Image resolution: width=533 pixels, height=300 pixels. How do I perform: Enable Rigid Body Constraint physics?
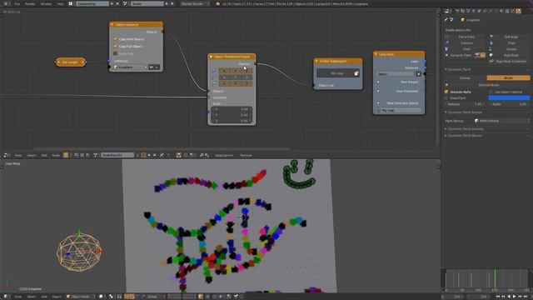click(511, 61)
